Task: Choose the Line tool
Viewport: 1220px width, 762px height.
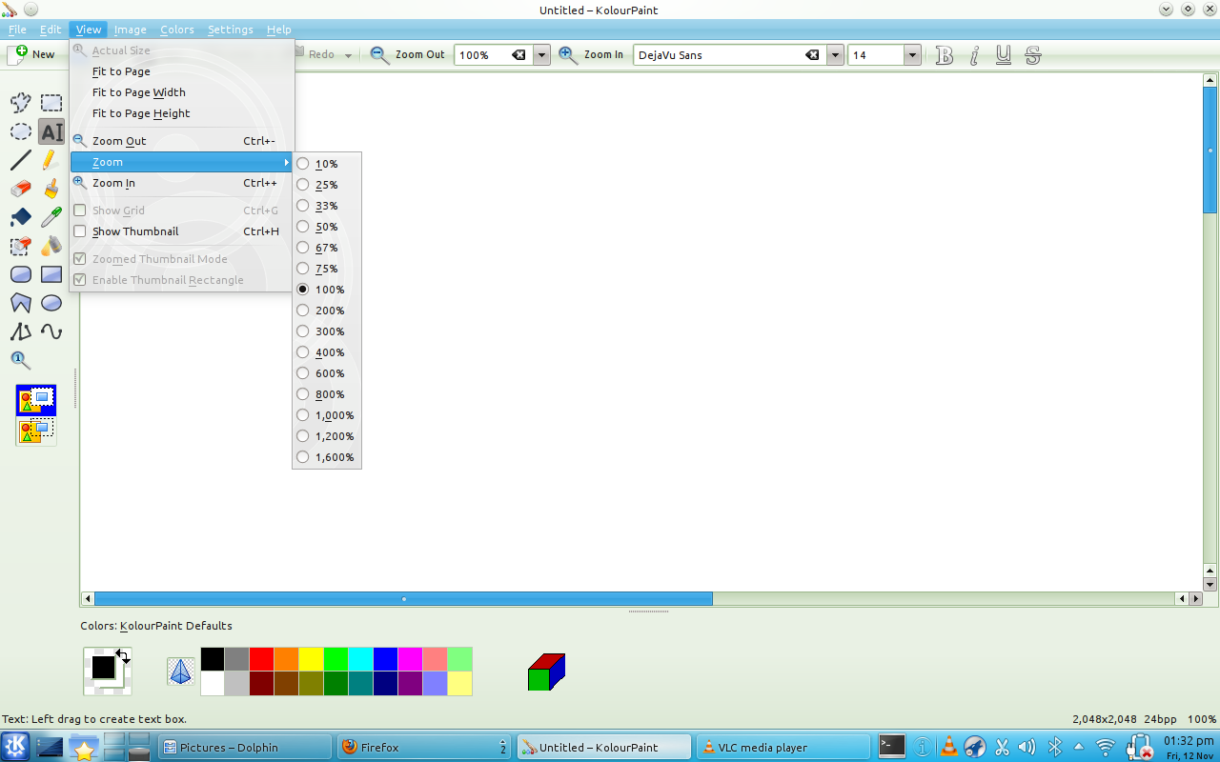Action: pos(21,160)
